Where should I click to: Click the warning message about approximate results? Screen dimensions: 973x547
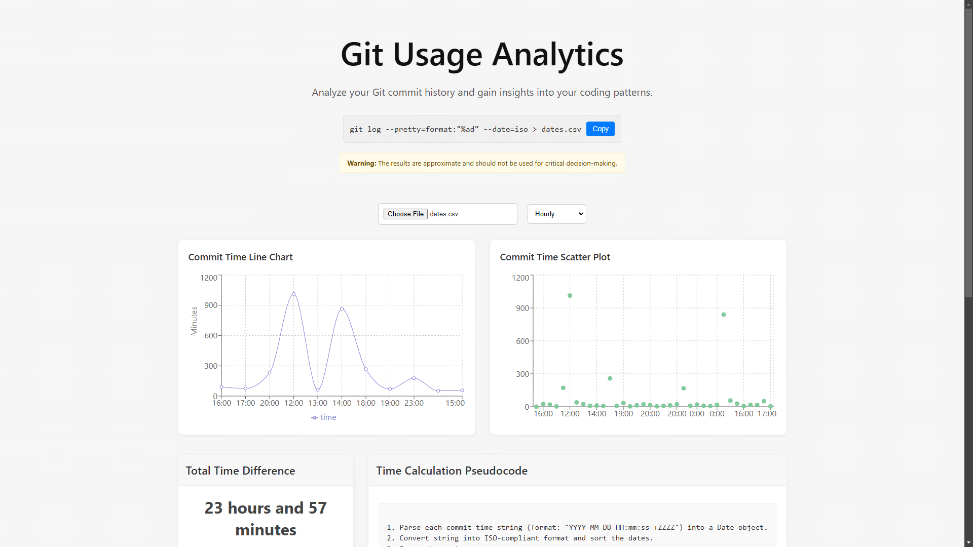click(482, 163)
